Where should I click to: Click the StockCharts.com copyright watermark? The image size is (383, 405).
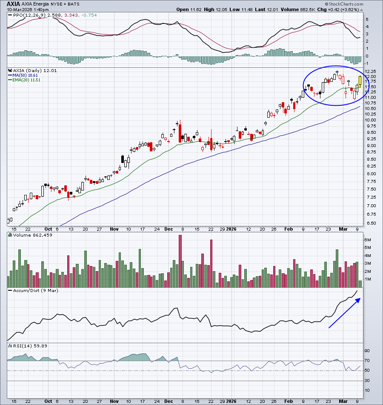pyautogui.click(x=344, y=4)
